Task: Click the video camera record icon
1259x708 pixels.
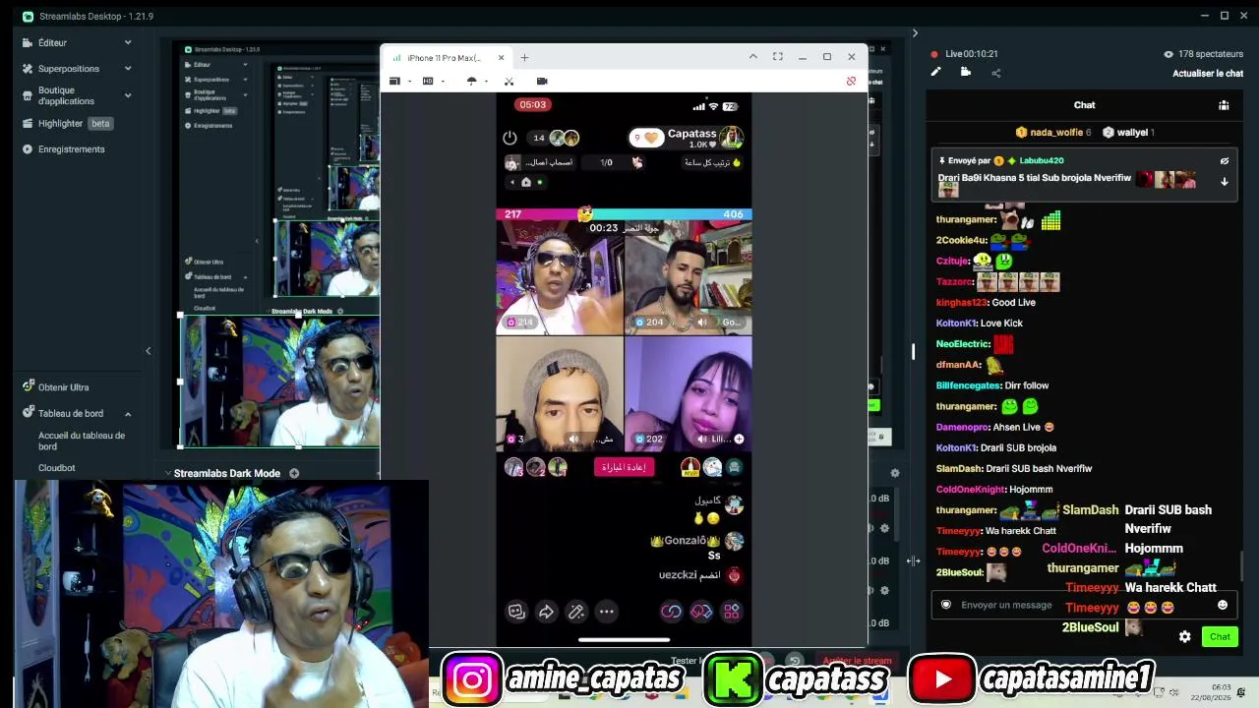Action: [542, 82]
